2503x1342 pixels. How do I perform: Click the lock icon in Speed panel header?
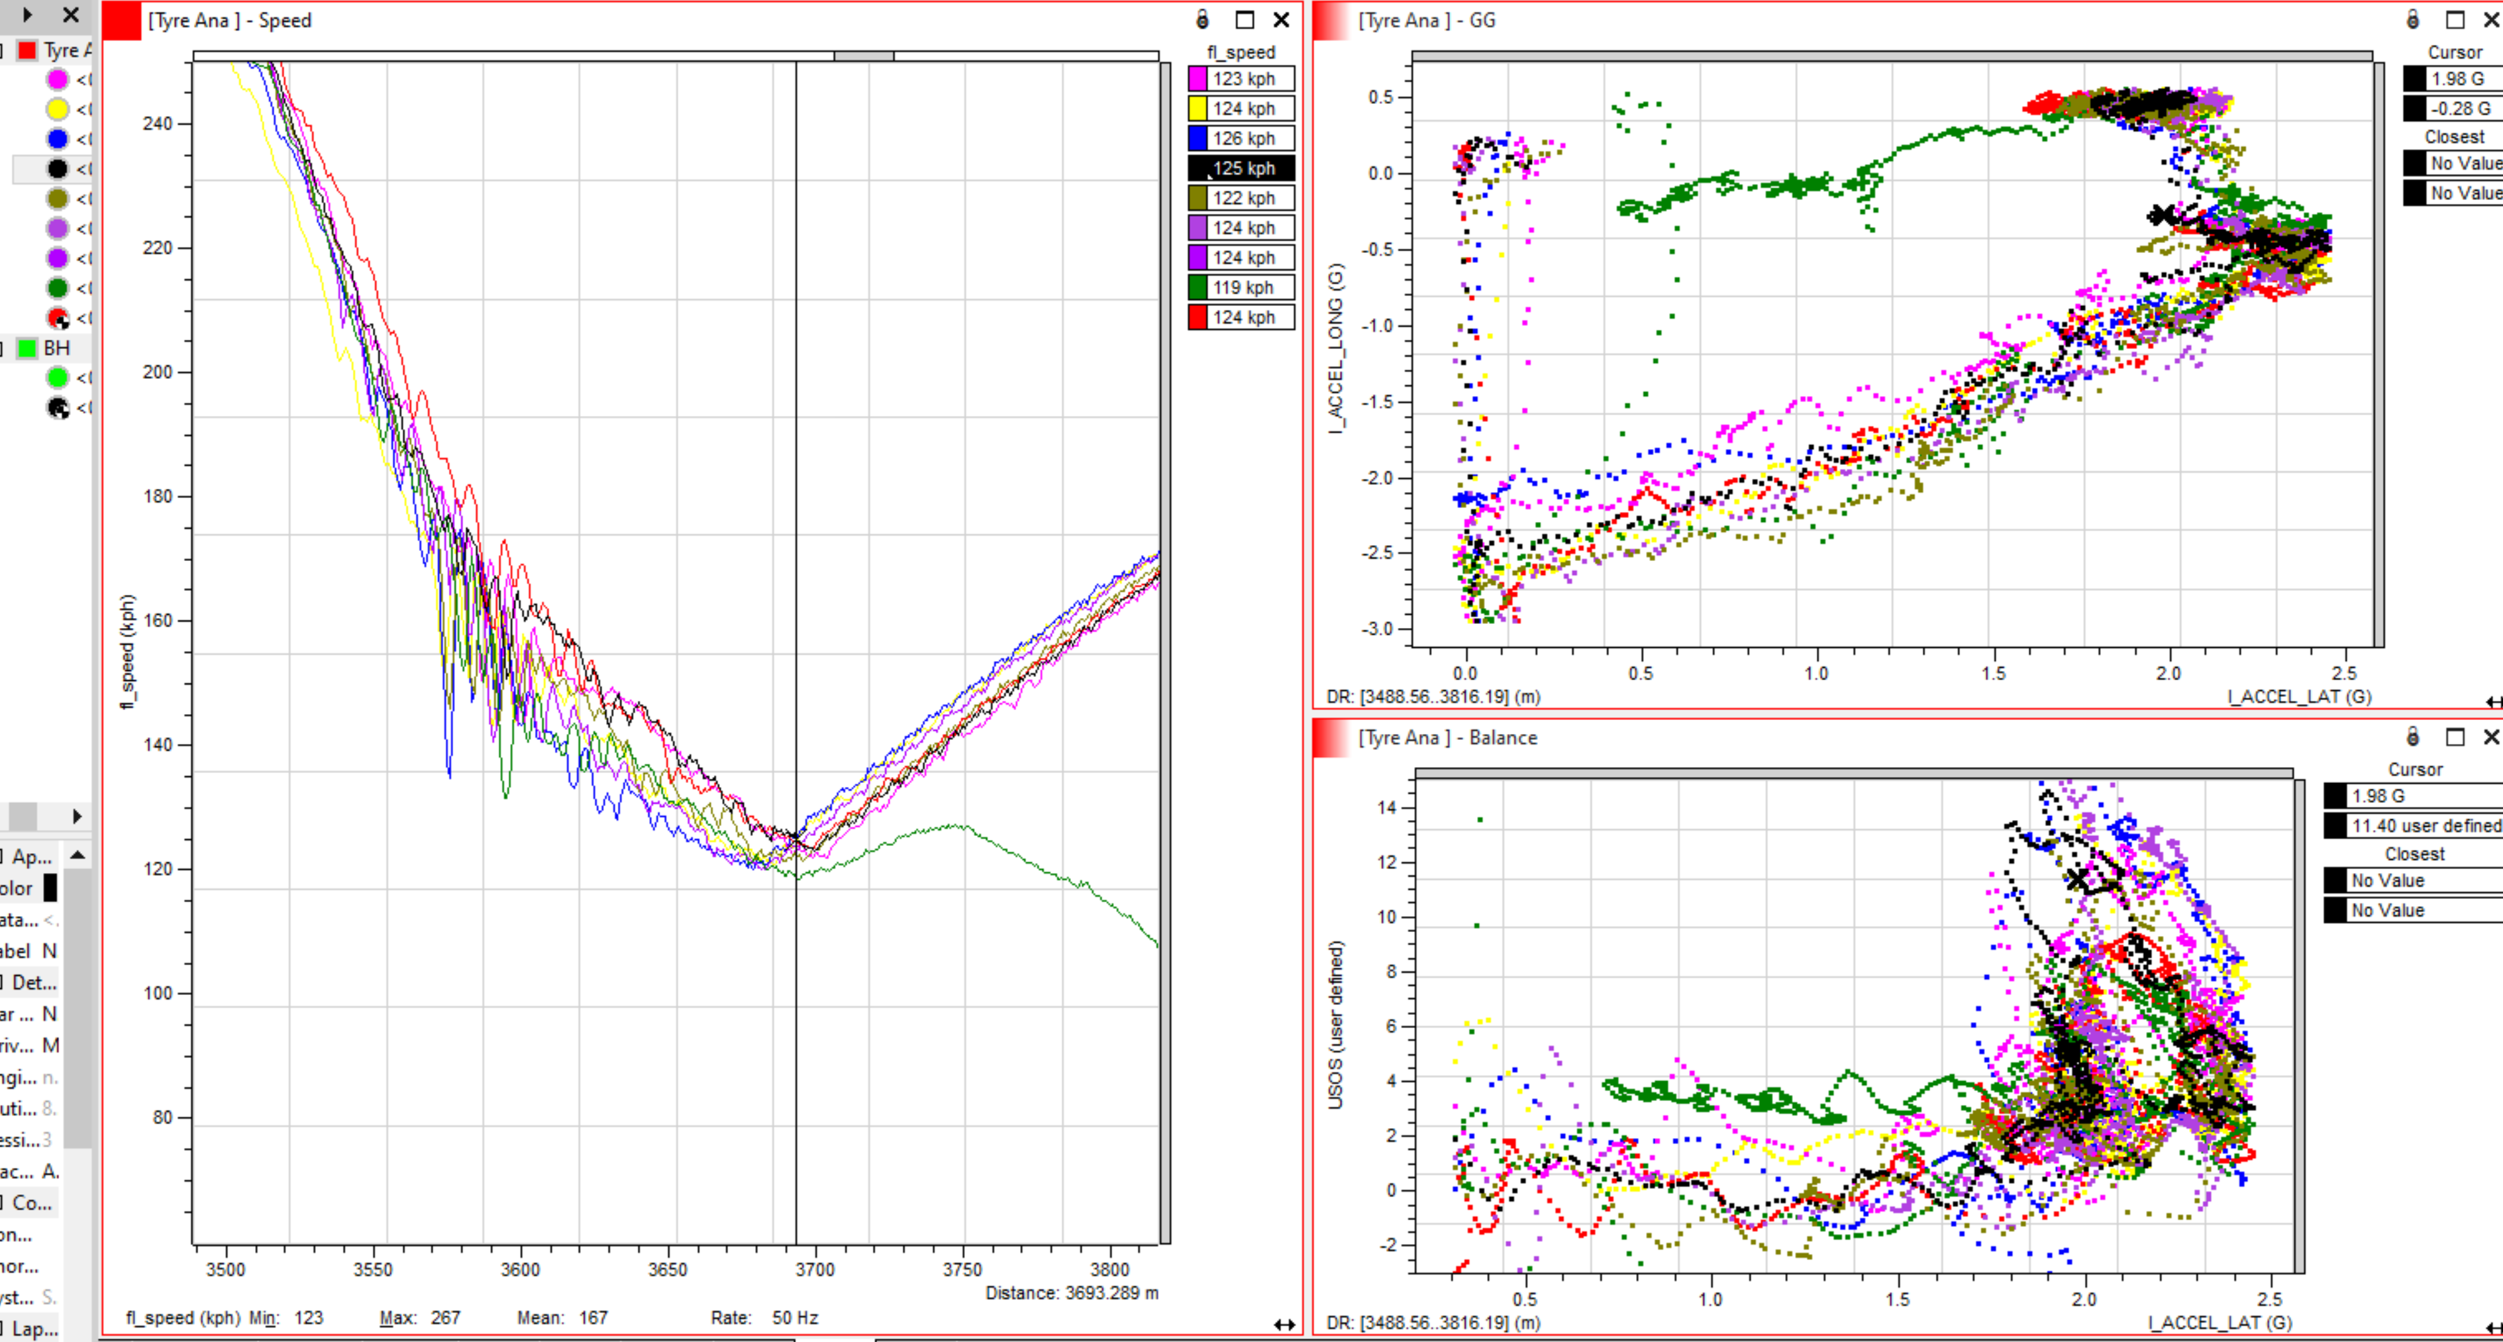click(x=1202, y=19)
